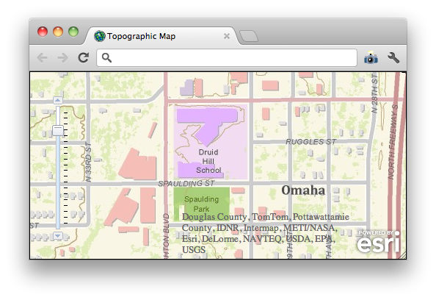The width and height of the screenshot is (436, 300).
Task: Click the zoom slider handle
Action: pyautogui.click(x=58, y=130)
